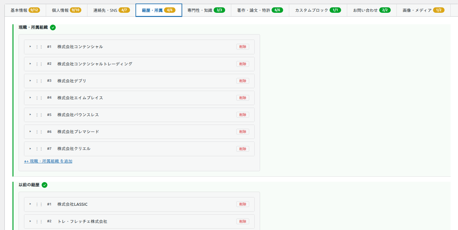
Task: Switch to the 個人情報 tab
Action: click(67, 10)
